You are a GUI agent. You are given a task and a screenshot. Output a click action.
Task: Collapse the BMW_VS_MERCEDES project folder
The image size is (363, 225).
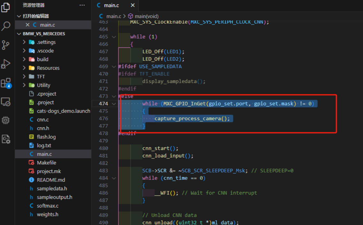(19, 34)
